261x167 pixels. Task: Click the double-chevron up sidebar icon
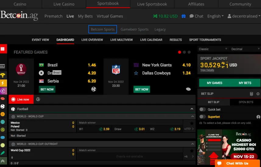point(3,161)
